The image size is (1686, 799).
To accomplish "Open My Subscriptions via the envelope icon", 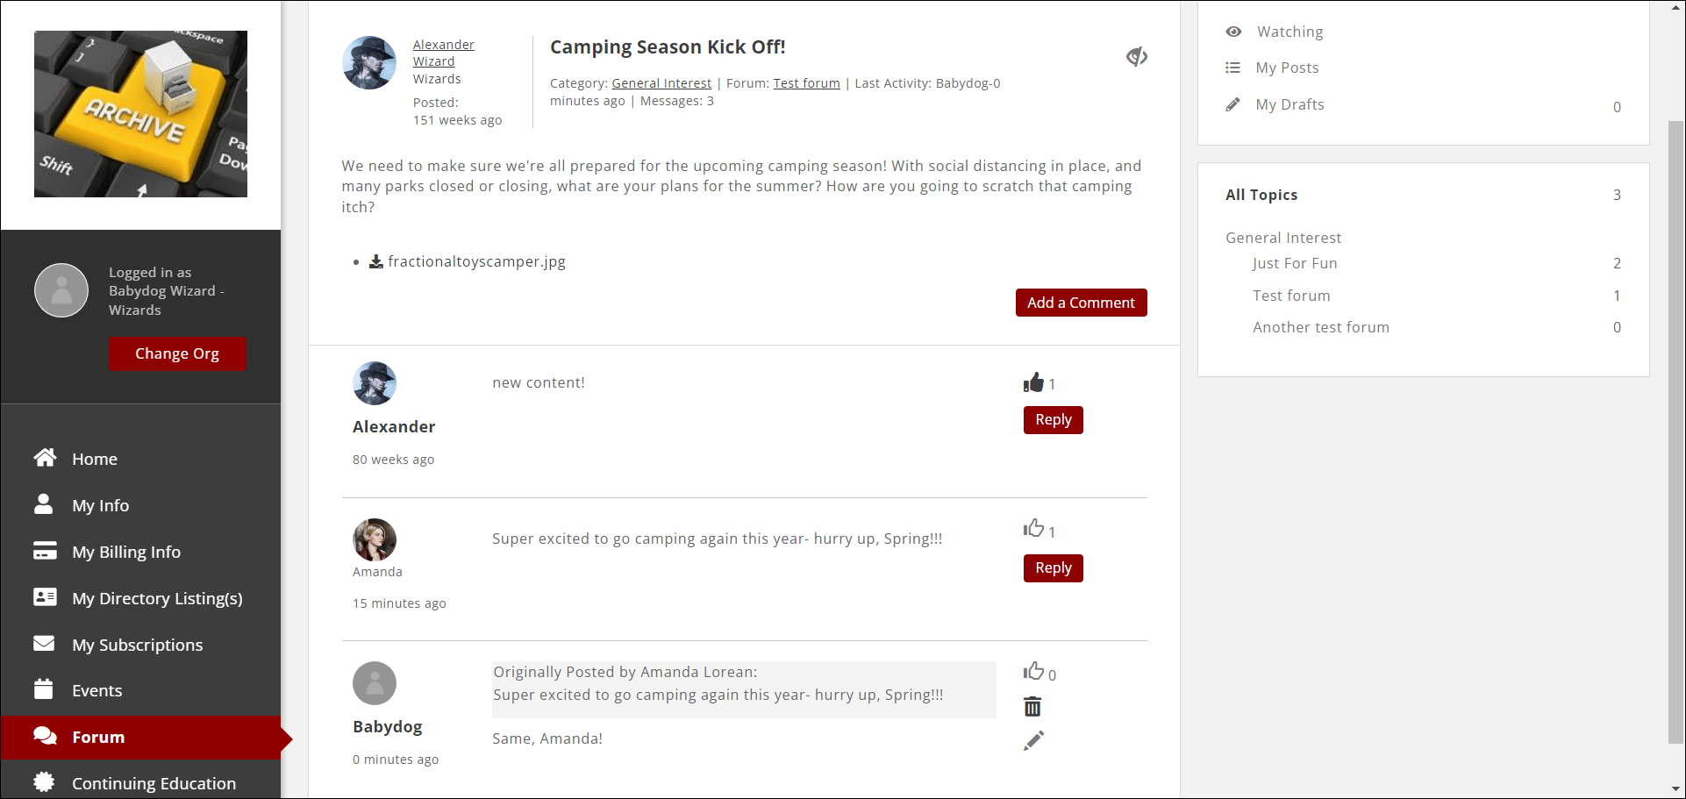I will point(44,644).
